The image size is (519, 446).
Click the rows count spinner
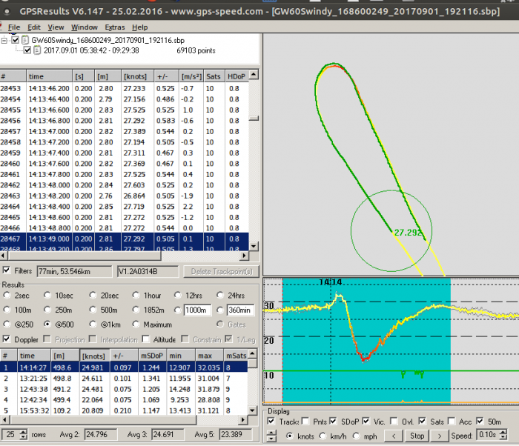23,434
